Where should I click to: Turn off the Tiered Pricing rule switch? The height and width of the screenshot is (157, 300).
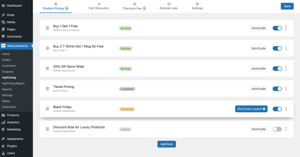(x=277, y=89)
